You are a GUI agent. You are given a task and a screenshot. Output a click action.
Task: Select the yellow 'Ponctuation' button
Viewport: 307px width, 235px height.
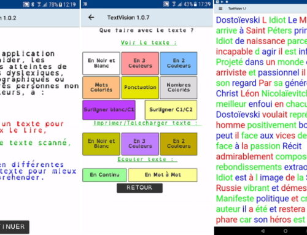140,88
